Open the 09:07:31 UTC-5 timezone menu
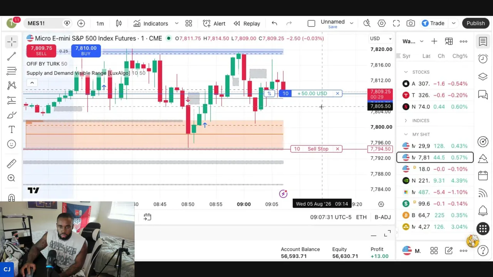493x277 pixels. point(331,217)
